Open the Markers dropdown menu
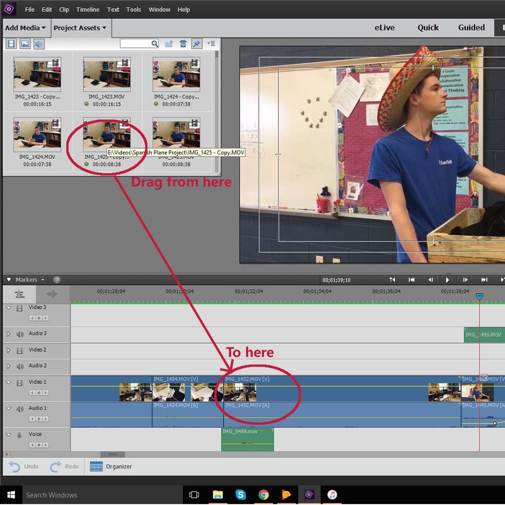The image size is (505, 505). coord(29,280)
